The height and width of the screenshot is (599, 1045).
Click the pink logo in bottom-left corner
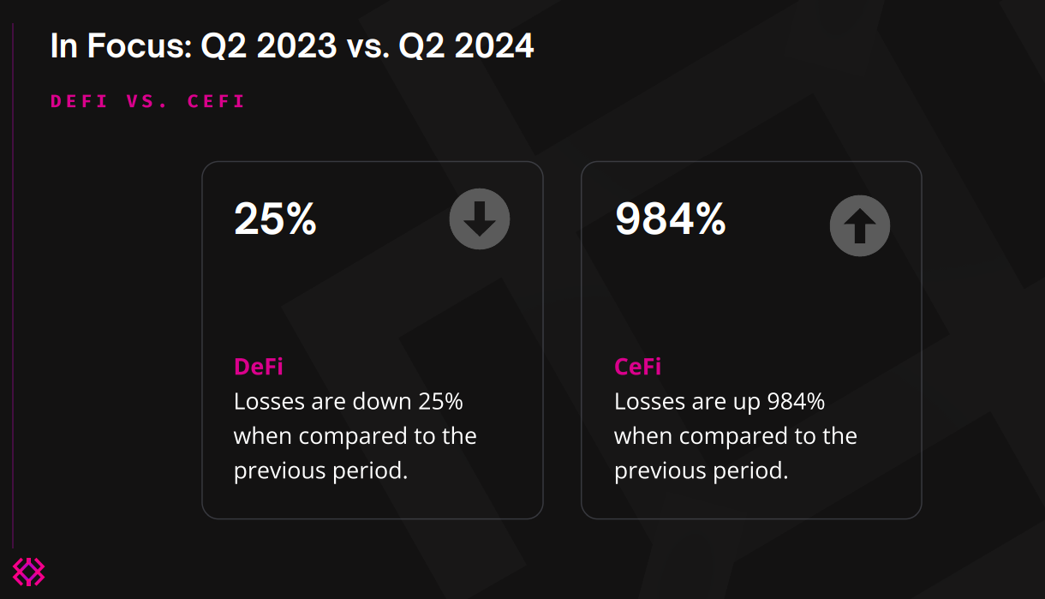(x=28, y=572)
